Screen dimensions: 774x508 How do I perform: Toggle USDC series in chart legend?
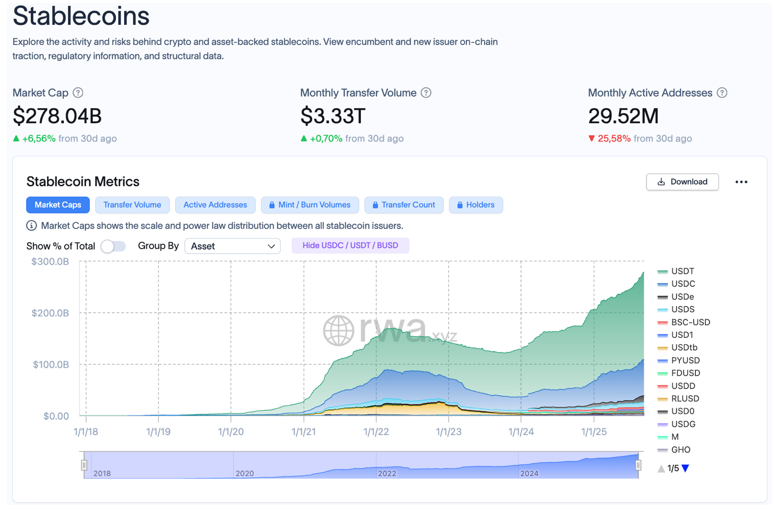pyautogui.click(x=683, y=284)
